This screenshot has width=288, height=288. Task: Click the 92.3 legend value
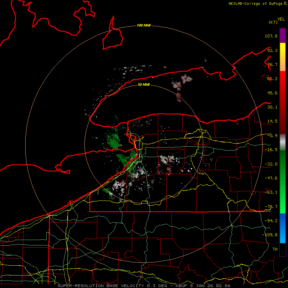click(x=272, y=50)
